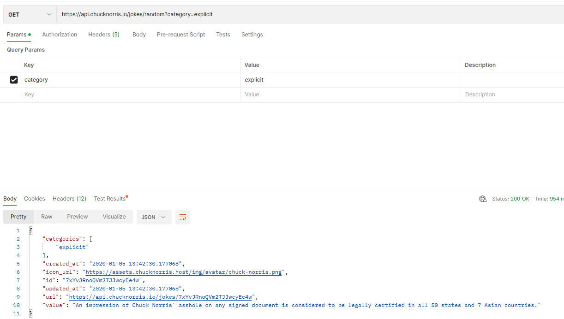
Task: Switch to the Params tab
Action: coord(19,35)
